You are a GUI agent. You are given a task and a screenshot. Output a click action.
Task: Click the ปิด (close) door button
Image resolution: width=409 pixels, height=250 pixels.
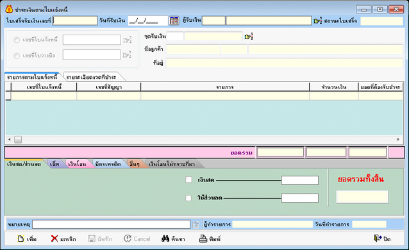[382, 238]
